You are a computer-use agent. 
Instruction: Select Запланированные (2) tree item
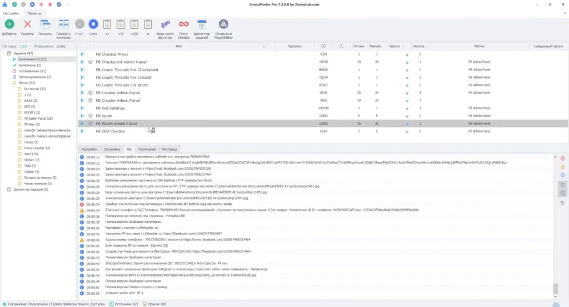coord(35,76)
